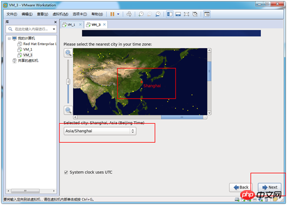Open the 选项卡(T) menu
287x205 pixels.
tap(80, 14)
